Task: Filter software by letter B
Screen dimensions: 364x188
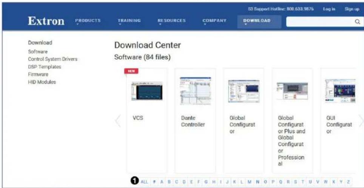Action: point(169,182)
